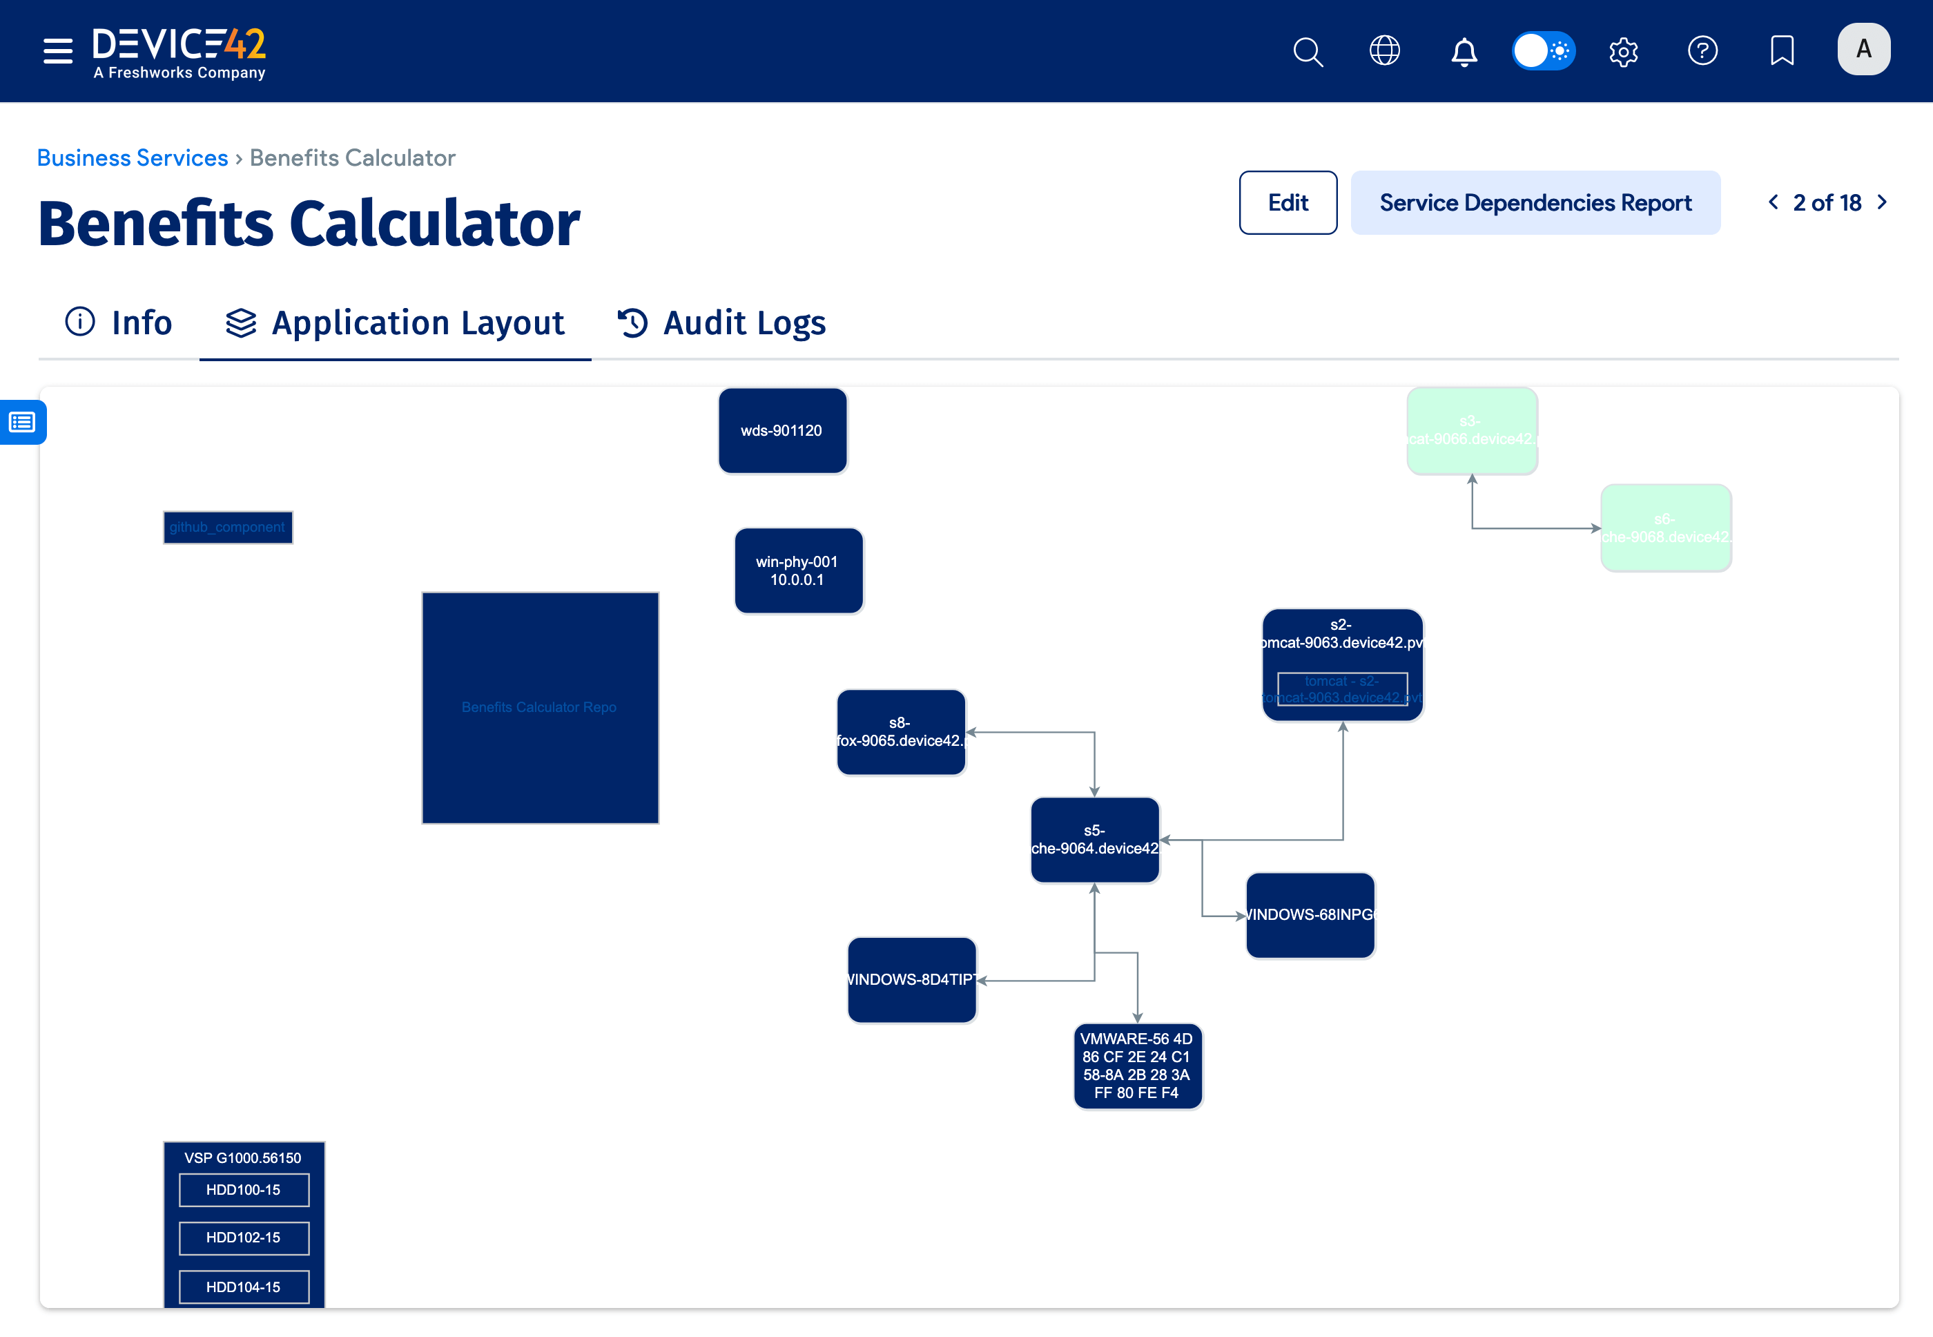Viewport: 1933px width, 1337px height.
Task: Open the notifications bell
Action: [1463, 51]
